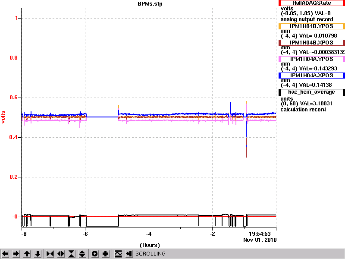Click the X-axis tick label -2
The width and height of the screenshot is (345, 259).
212,234
